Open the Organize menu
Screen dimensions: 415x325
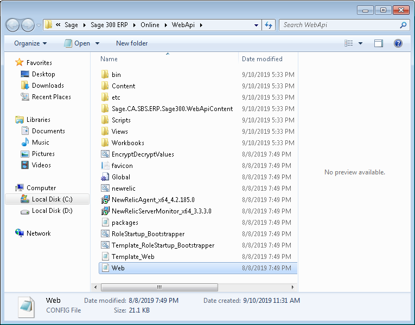[x=30, y=43]
